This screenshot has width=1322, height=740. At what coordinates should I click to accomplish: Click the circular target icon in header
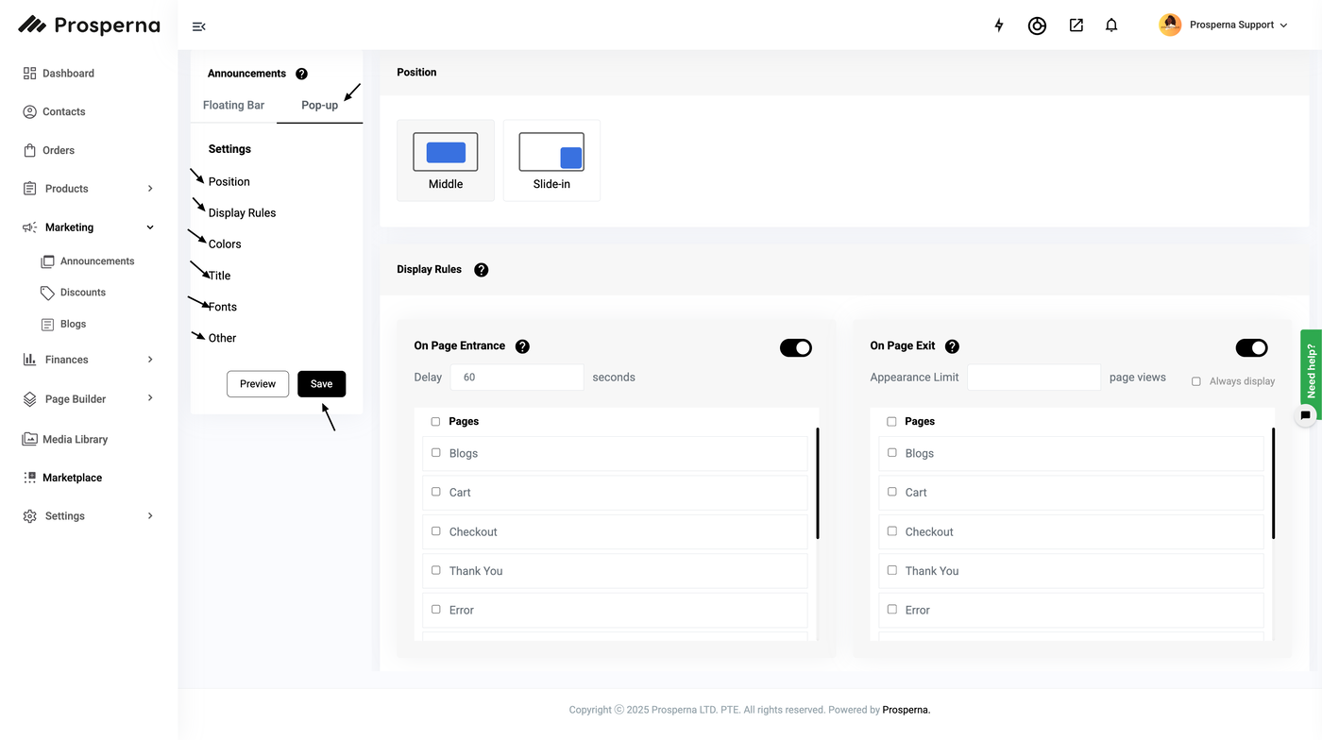(1037, 25)
